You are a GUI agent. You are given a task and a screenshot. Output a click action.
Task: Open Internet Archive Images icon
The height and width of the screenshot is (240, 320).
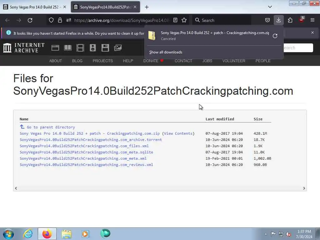click(118, 48)
